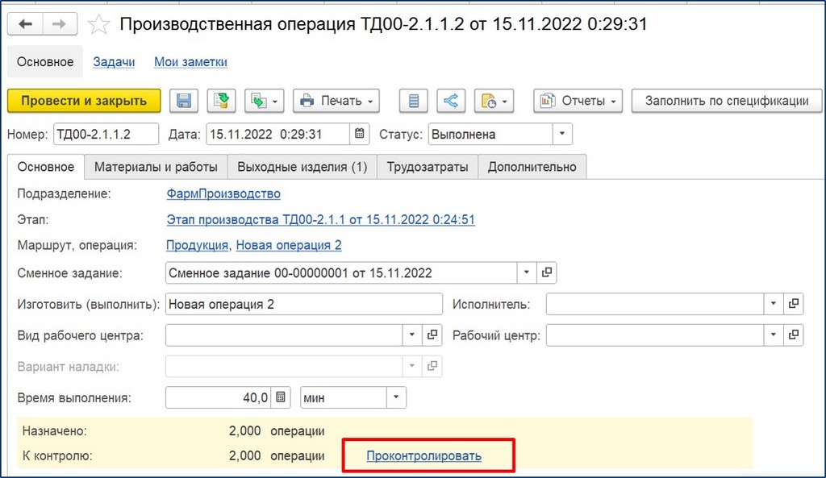Image resolution: width=826 pixels, height=478 pixels.
Task: Expand the мин time unit dropdown
Action: tap(396, 397)
